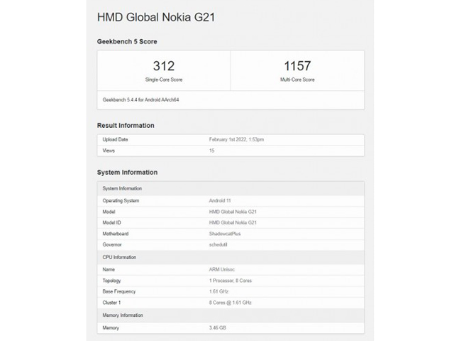Click the Cluster 1 label
Screen dimensions: 454x341
[x=111, y=303]
